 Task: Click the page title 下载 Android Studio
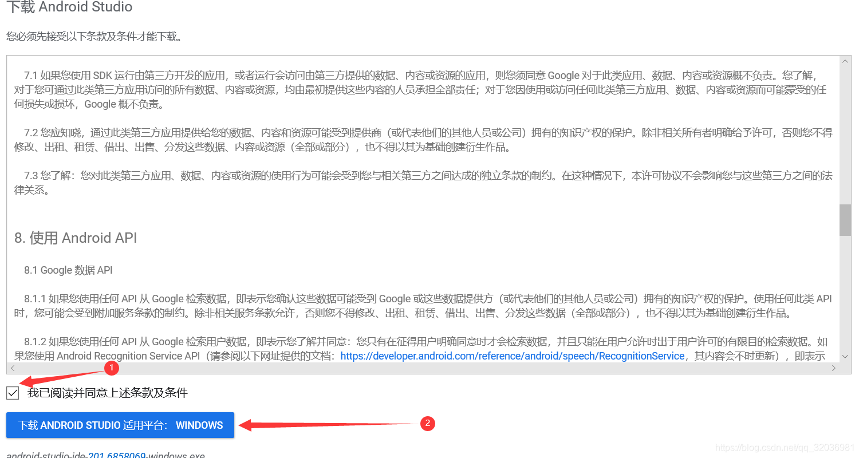click(69, 7)
